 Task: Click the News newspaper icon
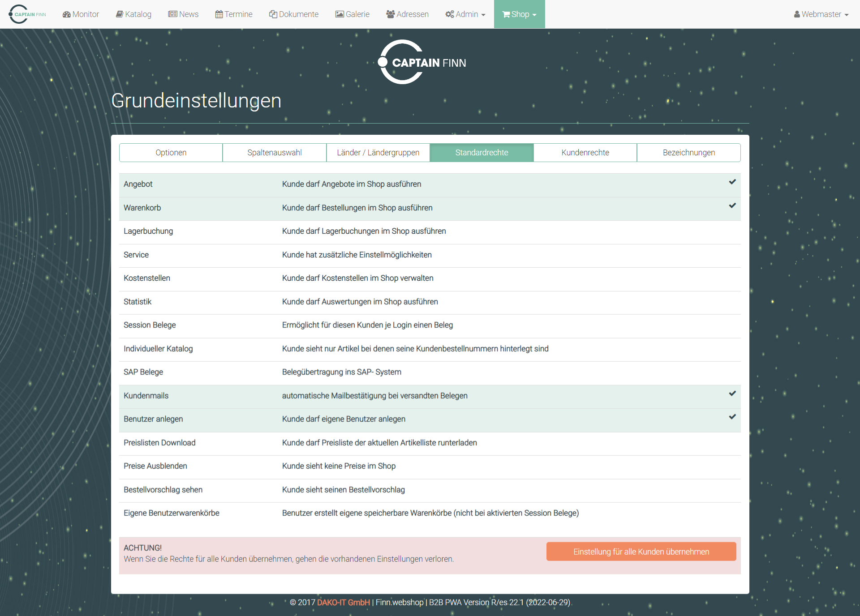(172, 14)
